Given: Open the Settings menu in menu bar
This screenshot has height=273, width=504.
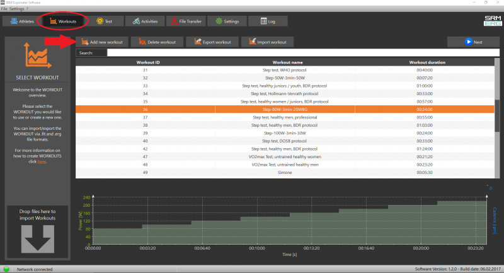Looking at the screenshot, I should point(17,8).
